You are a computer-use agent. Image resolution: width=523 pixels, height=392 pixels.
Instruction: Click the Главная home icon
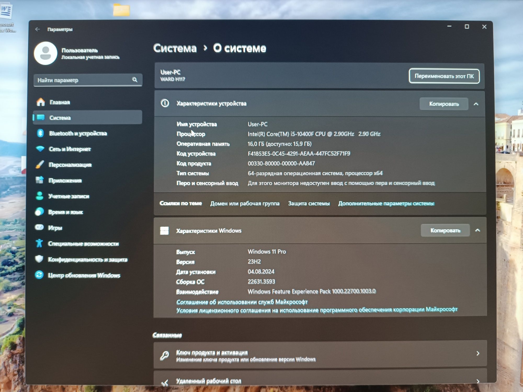pyautogui.click(x=41, y=102)
